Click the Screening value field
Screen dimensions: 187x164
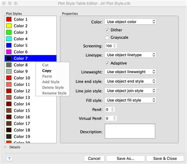tap(109, 46)
